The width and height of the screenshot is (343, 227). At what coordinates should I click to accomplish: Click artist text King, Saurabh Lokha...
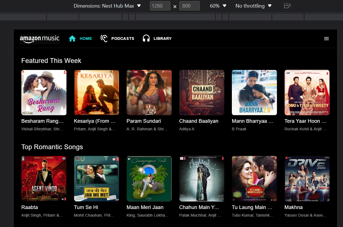pyautogui.click(x=148, y=215)
